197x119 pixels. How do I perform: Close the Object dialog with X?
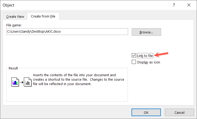[x=189, y=5]
